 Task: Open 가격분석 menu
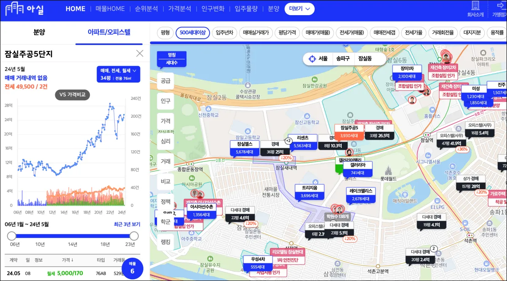tap(179, 8)
